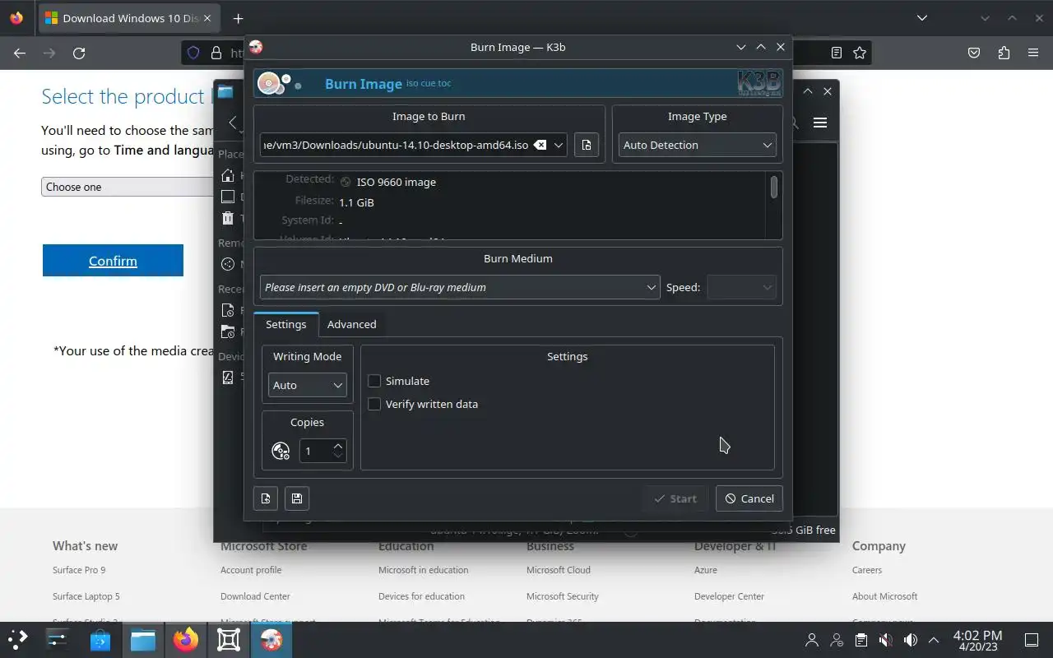Open Pocket save icon in Firefox toolbar
1053x658 pixels.
point(974,53)
